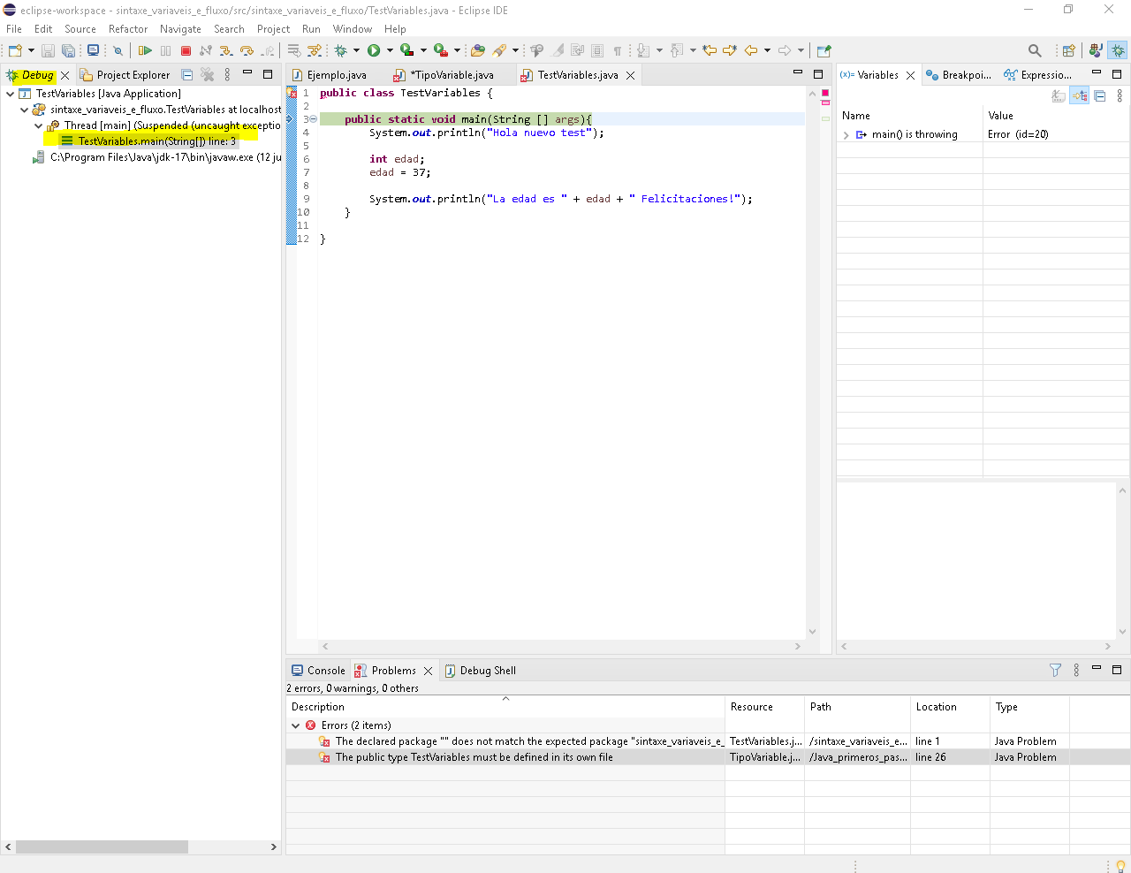Collapse the Errors (2 items) group
This screenshot has height=873, width=1131.
(296, 725)
